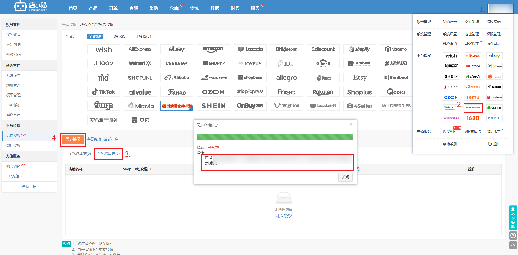This screenshot has width=518, height=255.
Task: Select Cdiscount platform tile
Action: pos(323,49)
